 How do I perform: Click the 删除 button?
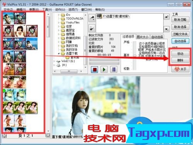[x=180, y=60]
